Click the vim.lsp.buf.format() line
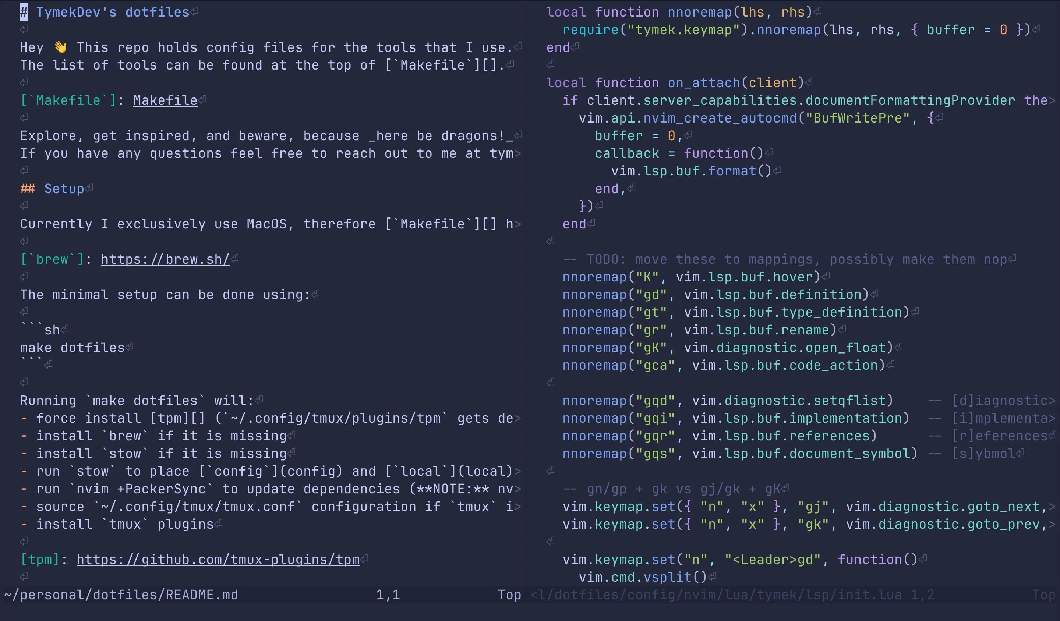The image size is (1060, 621). [691, 171]
